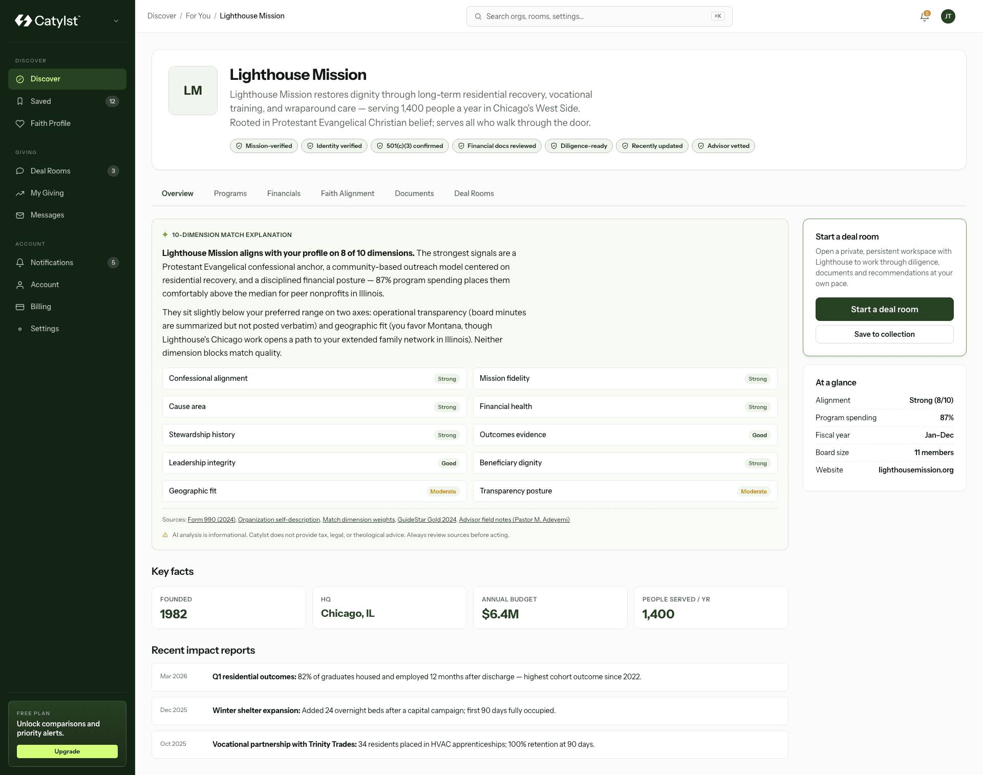Viewport: 983px width, 775px height.
Task: Open the Deal Rooms tab
Action: (x=474, y=193)
